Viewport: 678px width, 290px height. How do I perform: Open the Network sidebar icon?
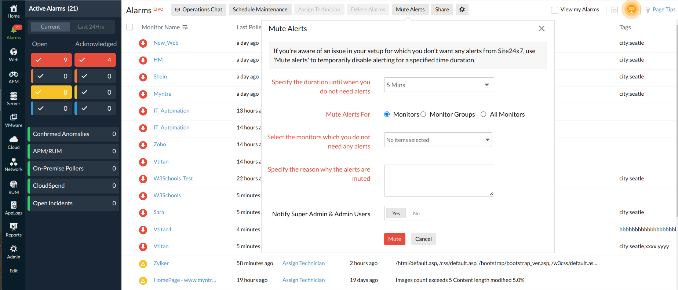[x=14, y=165]
